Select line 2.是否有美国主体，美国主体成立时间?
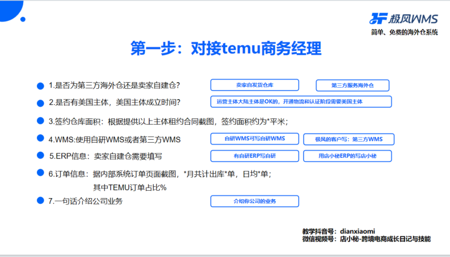The width and height of the screenshot is (450, 257). click(x=115, y=102)
